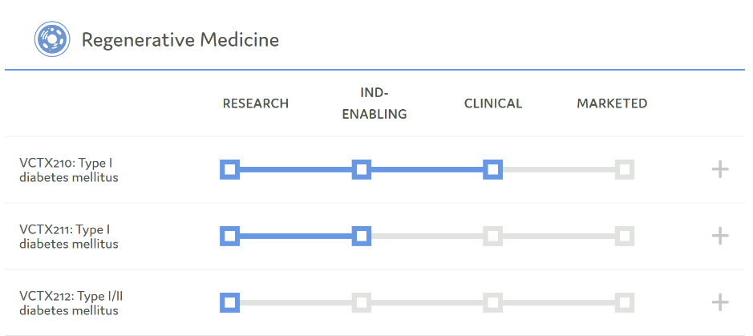Click VCTX212 Research stage marker

[x=230, y=302]
